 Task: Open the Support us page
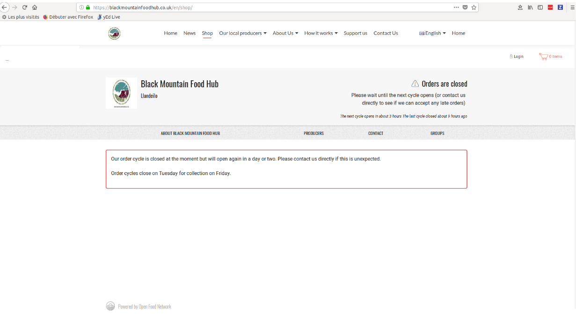355,33
